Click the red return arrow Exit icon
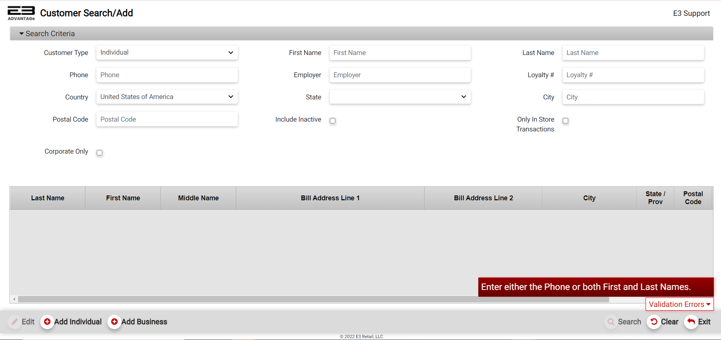 (x=691, y=322)
